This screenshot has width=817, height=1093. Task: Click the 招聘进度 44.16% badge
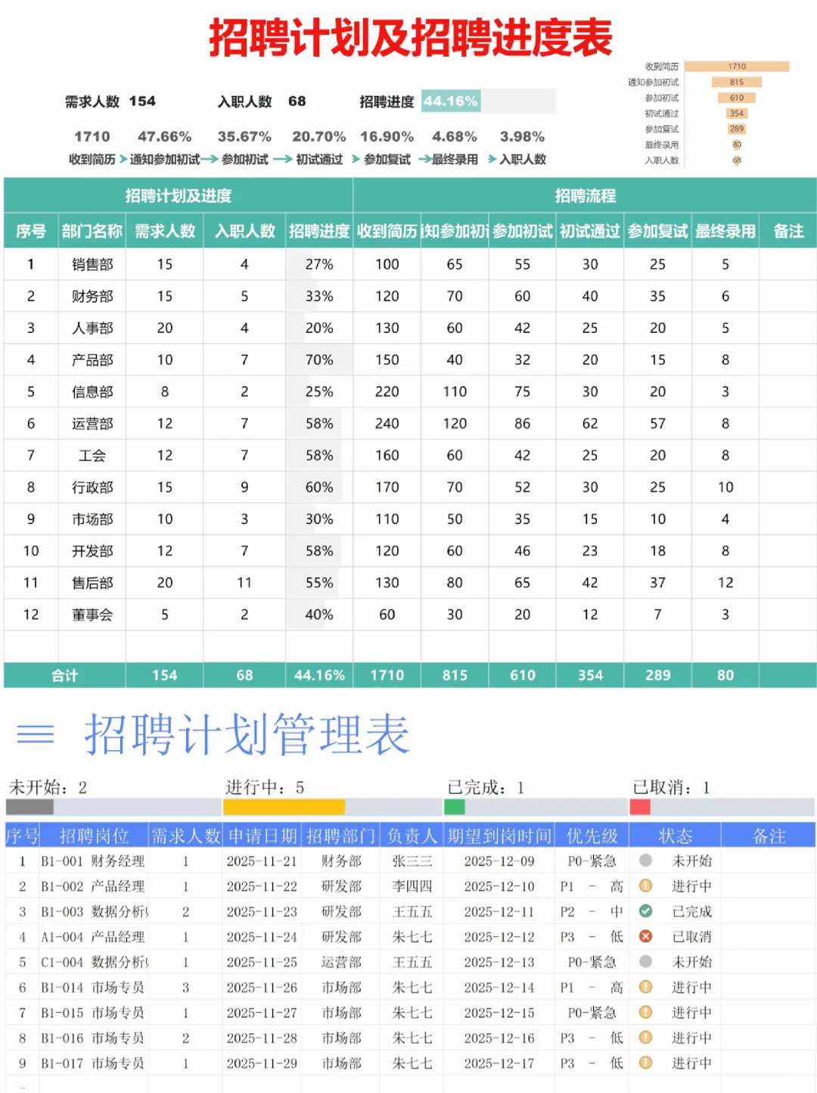pos(451,99)
